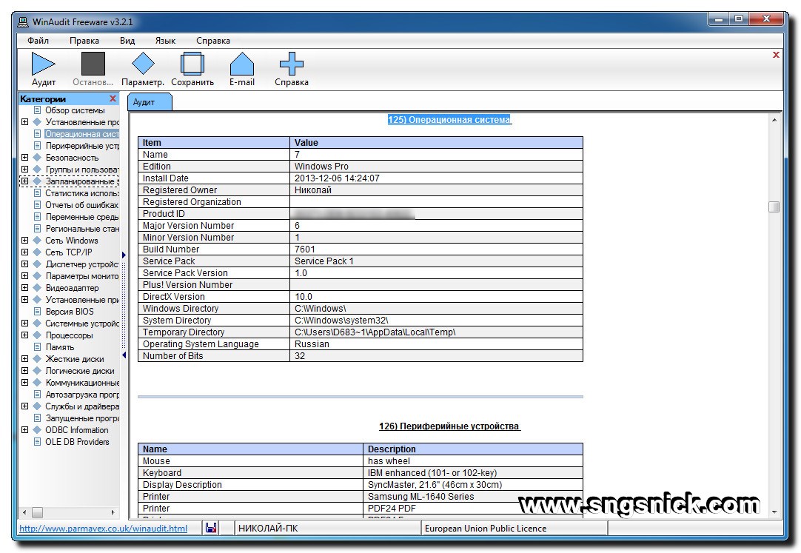Click the 126) Периферийные устройства heading link

pyautogui.click(x=449, y=426)
